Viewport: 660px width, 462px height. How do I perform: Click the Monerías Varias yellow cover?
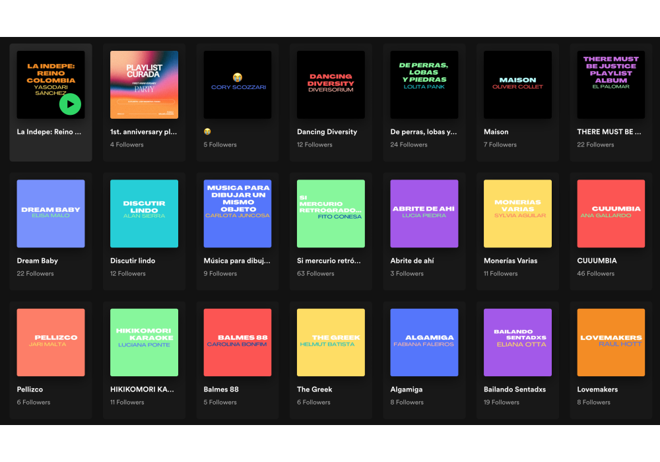pyautogui.click(x=517, y=213)
